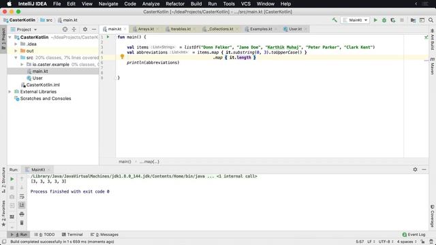Screen dimensions: 436x245
Task: Expand the io.caster.example package
Action: tap(22, 65)
